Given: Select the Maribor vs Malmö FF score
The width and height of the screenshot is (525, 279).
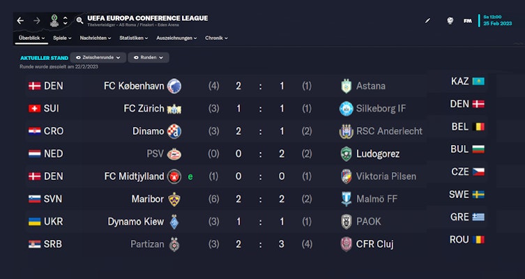Looking at the screenshot, I should [x=260, y=199].
